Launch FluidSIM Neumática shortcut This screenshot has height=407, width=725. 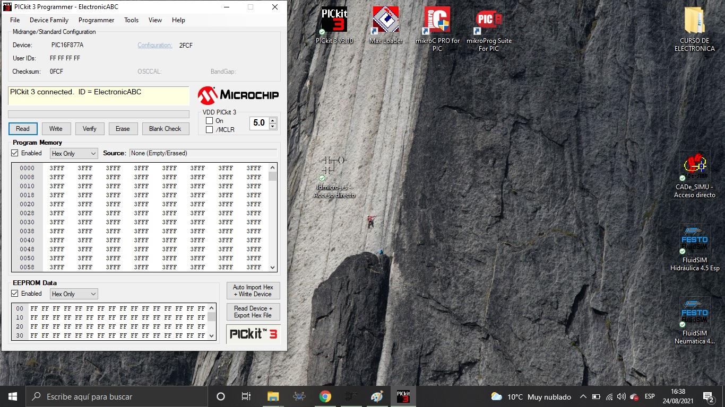694,321
